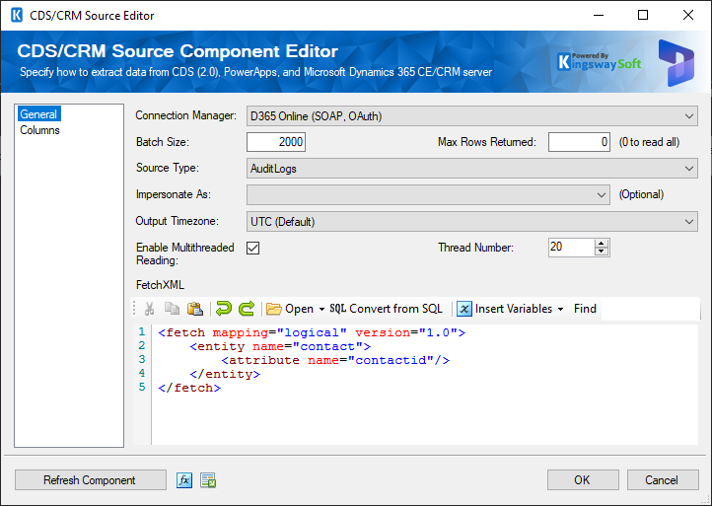Open a FetchXML file via Open
The image size is (712, 506).
pos(290,309)
